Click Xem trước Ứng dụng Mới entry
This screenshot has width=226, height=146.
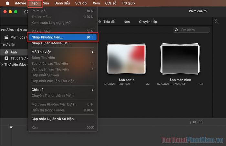coord(63,23)
